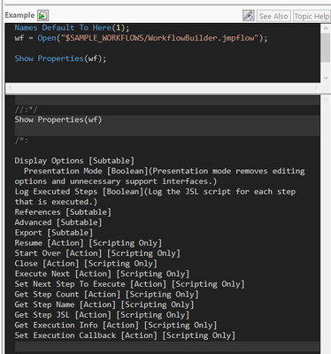Click the Display Options [Subtable] log line
Viewport: 331px width, 354px height.
pyautogui.click(x=74, y=161)
